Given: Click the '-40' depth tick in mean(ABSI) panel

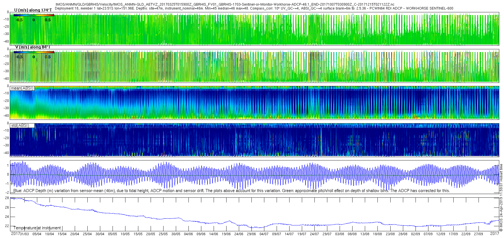Looking at the screenshot, I should tap(6, 115).
